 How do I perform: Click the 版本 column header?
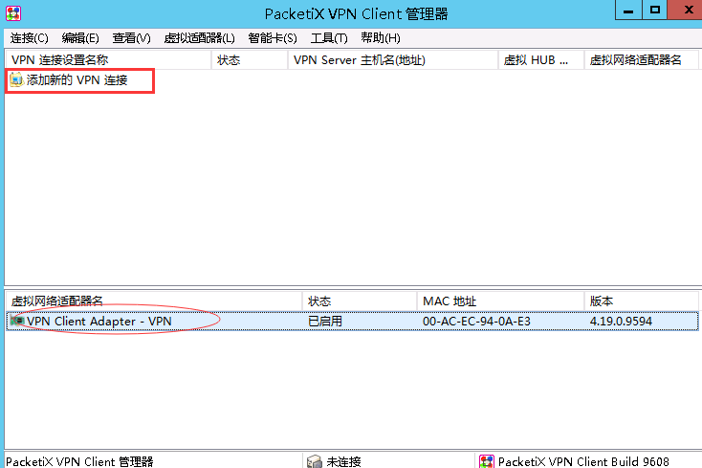coord(641,301)
